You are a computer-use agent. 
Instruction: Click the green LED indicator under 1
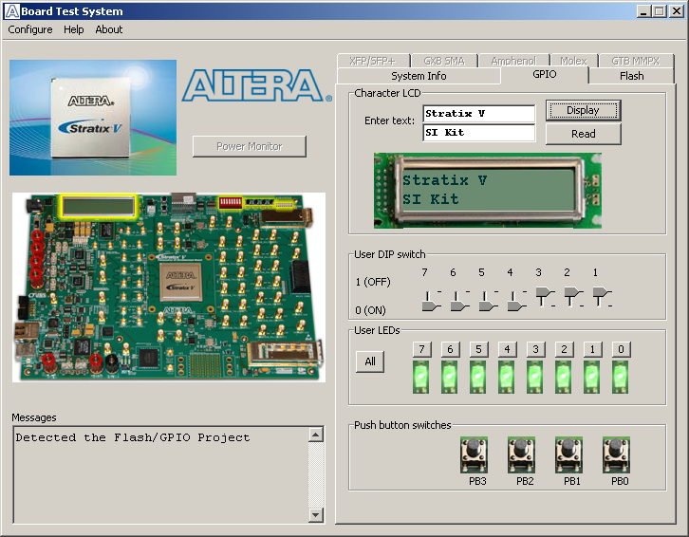point(592,377)
